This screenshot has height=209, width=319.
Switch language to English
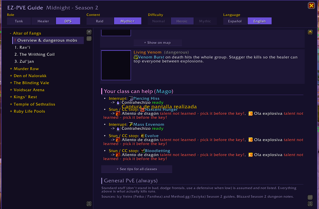260,21
